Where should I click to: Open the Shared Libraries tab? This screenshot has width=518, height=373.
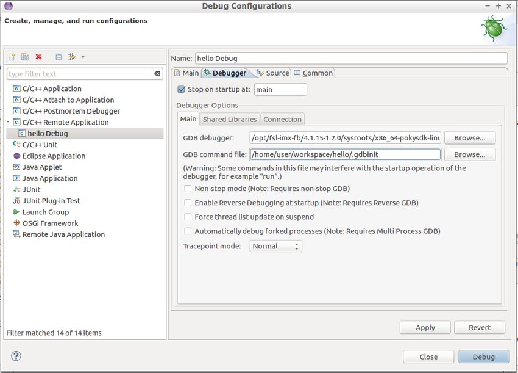(x=230, y=120)
